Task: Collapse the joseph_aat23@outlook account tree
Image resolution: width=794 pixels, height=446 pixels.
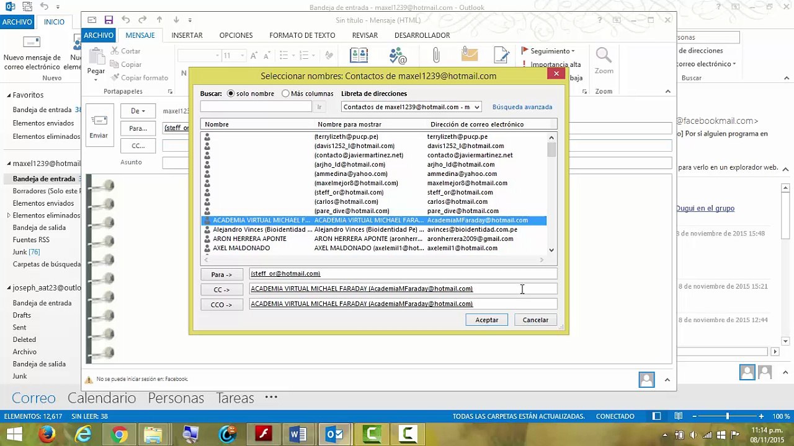Action: pos(9,288)
